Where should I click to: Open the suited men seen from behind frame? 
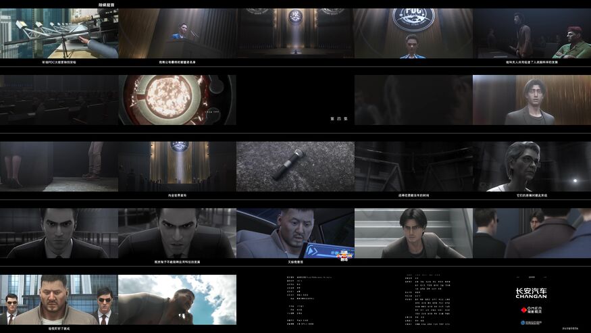[x=532, y=233]
